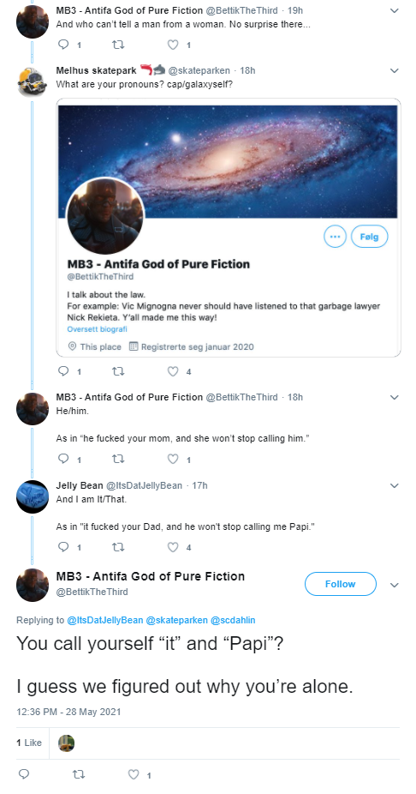Like Melhus skatepark's pronouns tweet

[173, 371]
